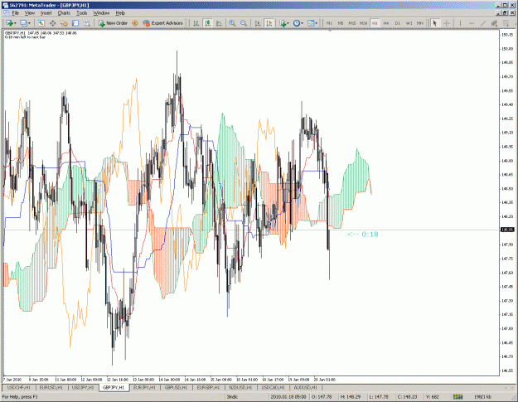The width and height of the screenshot is (518, 402).
Task: Open the Window menu
Action: click(101, 13)
